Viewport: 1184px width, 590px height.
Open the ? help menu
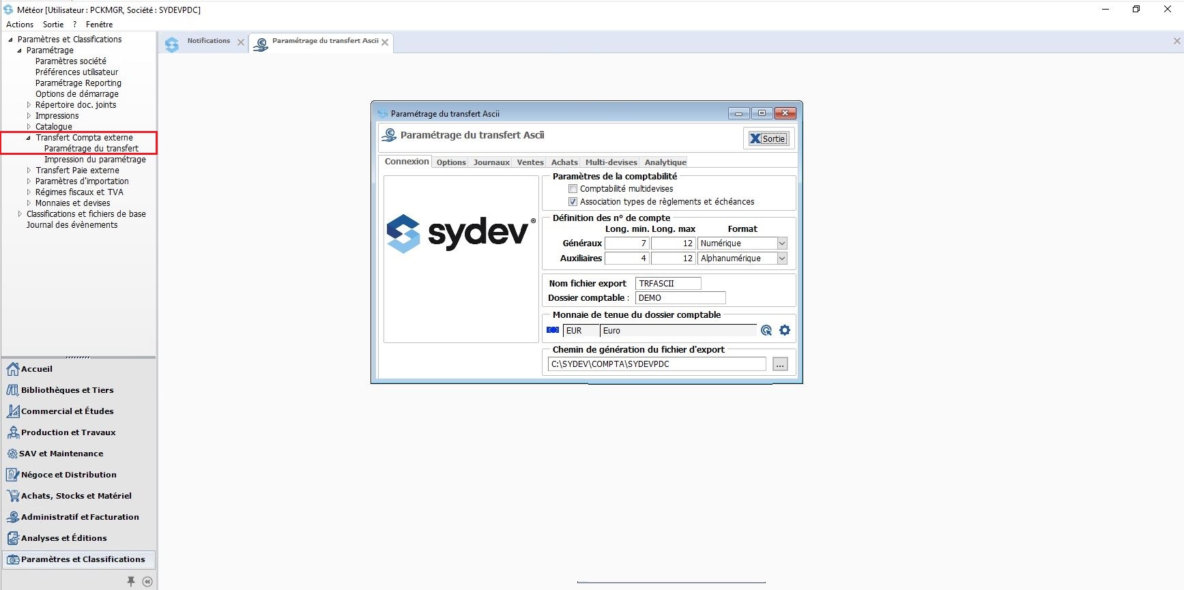(x=75, y=25)
